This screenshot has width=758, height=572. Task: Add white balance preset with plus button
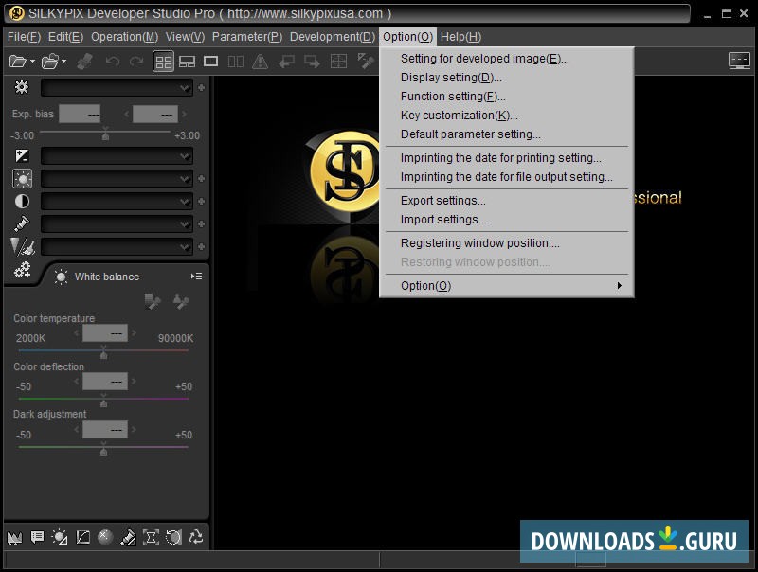coord(201,179)
